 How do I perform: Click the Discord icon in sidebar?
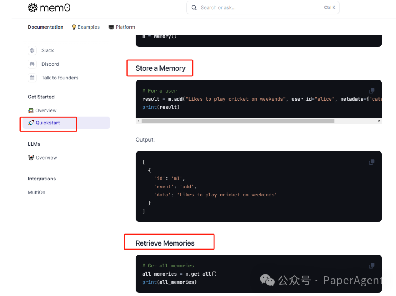click(32, 64)
